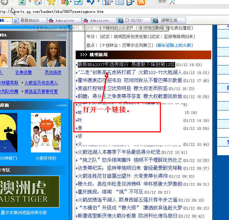Click the notepad with pen icon

[130, 2]
